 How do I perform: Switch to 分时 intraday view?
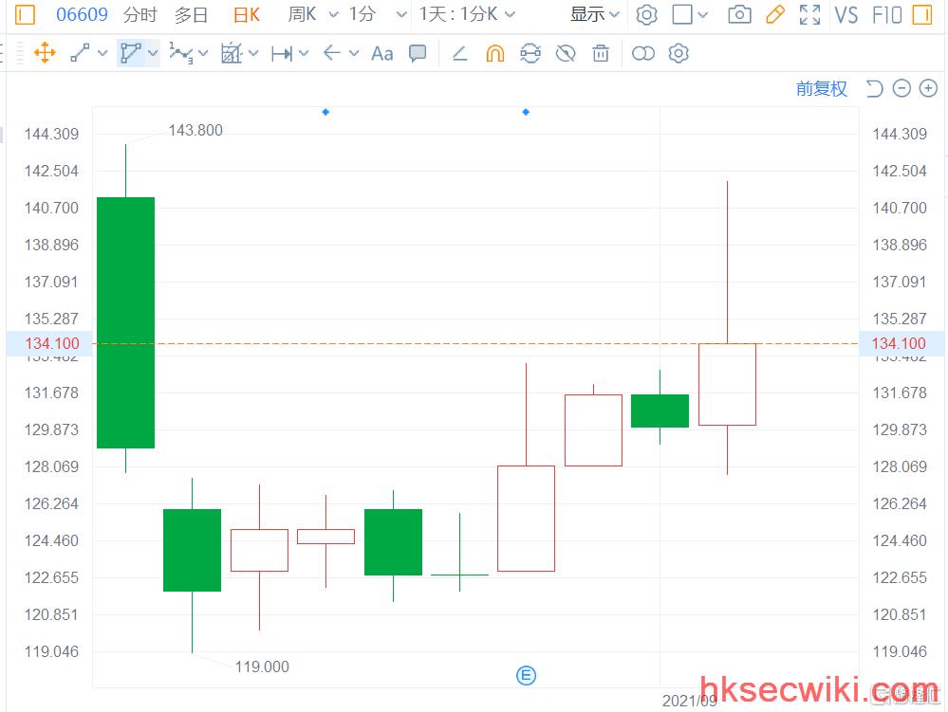pos(139,14)
